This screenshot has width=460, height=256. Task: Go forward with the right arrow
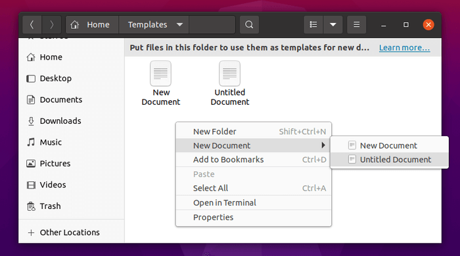52,24
